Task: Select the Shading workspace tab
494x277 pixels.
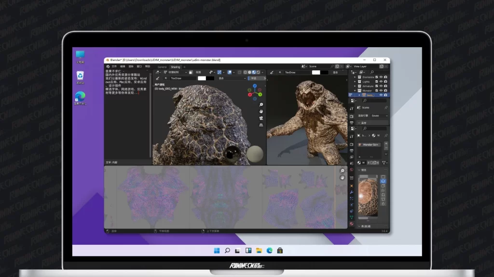Action: [x=175, y=67]
